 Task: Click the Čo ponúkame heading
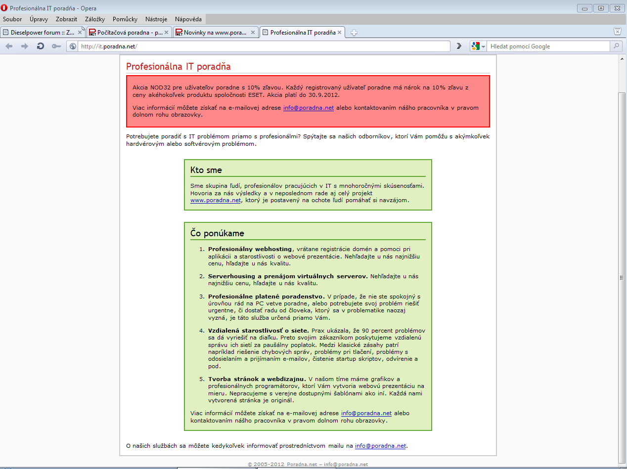[217, 233]
